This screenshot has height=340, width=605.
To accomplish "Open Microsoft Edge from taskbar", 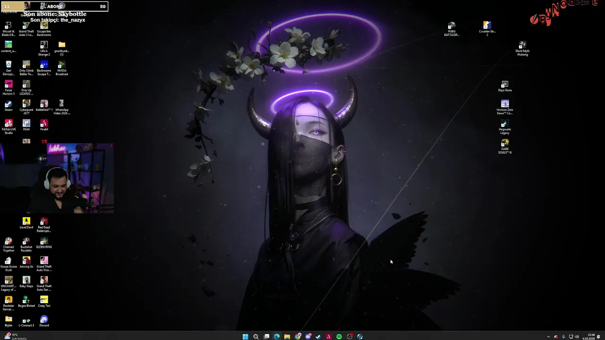I will click(277, 337).
